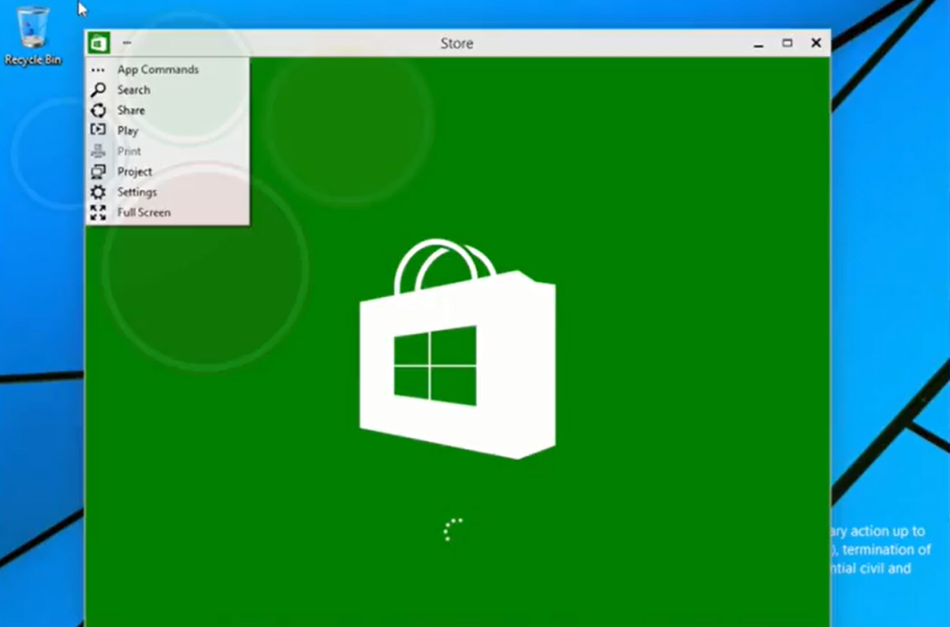This screenshot has width=950, height=627.
Task: Click the Play device icon
Action: point(98,130)
